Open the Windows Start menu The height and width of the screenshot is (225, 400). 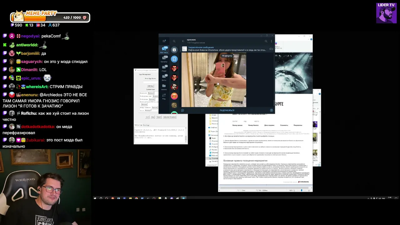tap(95, 198)
